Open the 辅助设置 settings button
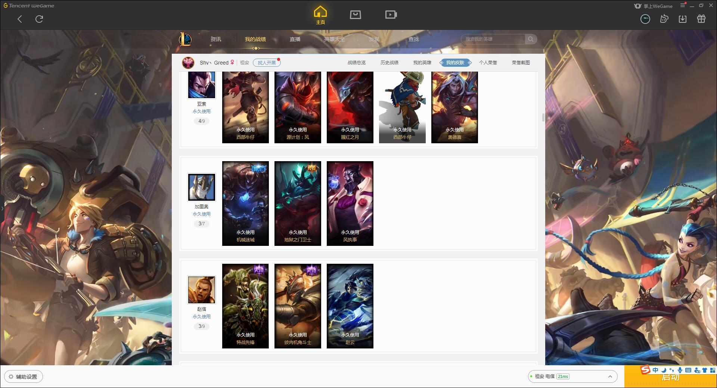Image resolution: width=717 pixels, height=388 pixels. tap(24, 376)
